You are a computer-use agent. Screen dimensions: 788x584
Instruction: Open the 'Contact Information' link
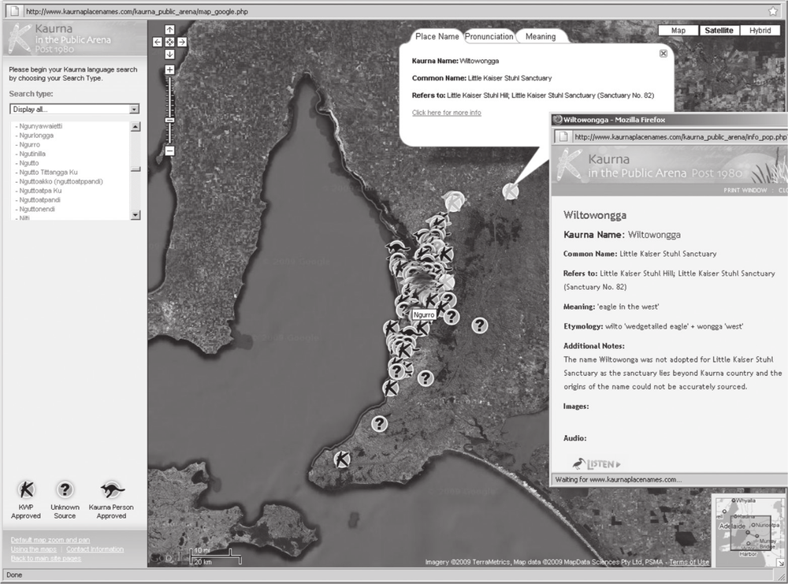(95, 549)
